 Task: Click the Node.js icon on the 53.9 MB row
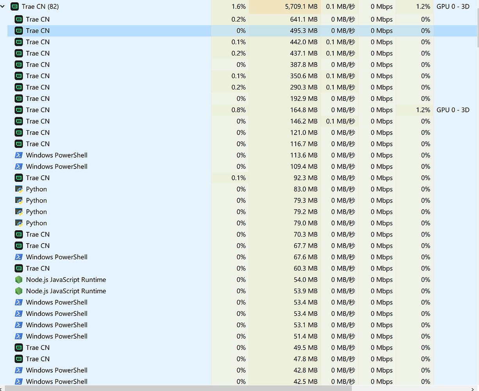point(19,291)
